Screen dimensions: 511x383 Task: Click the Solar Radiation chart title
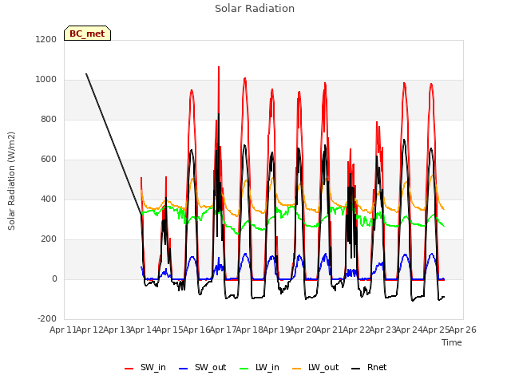pyautogui.click(x=255, y=9)
